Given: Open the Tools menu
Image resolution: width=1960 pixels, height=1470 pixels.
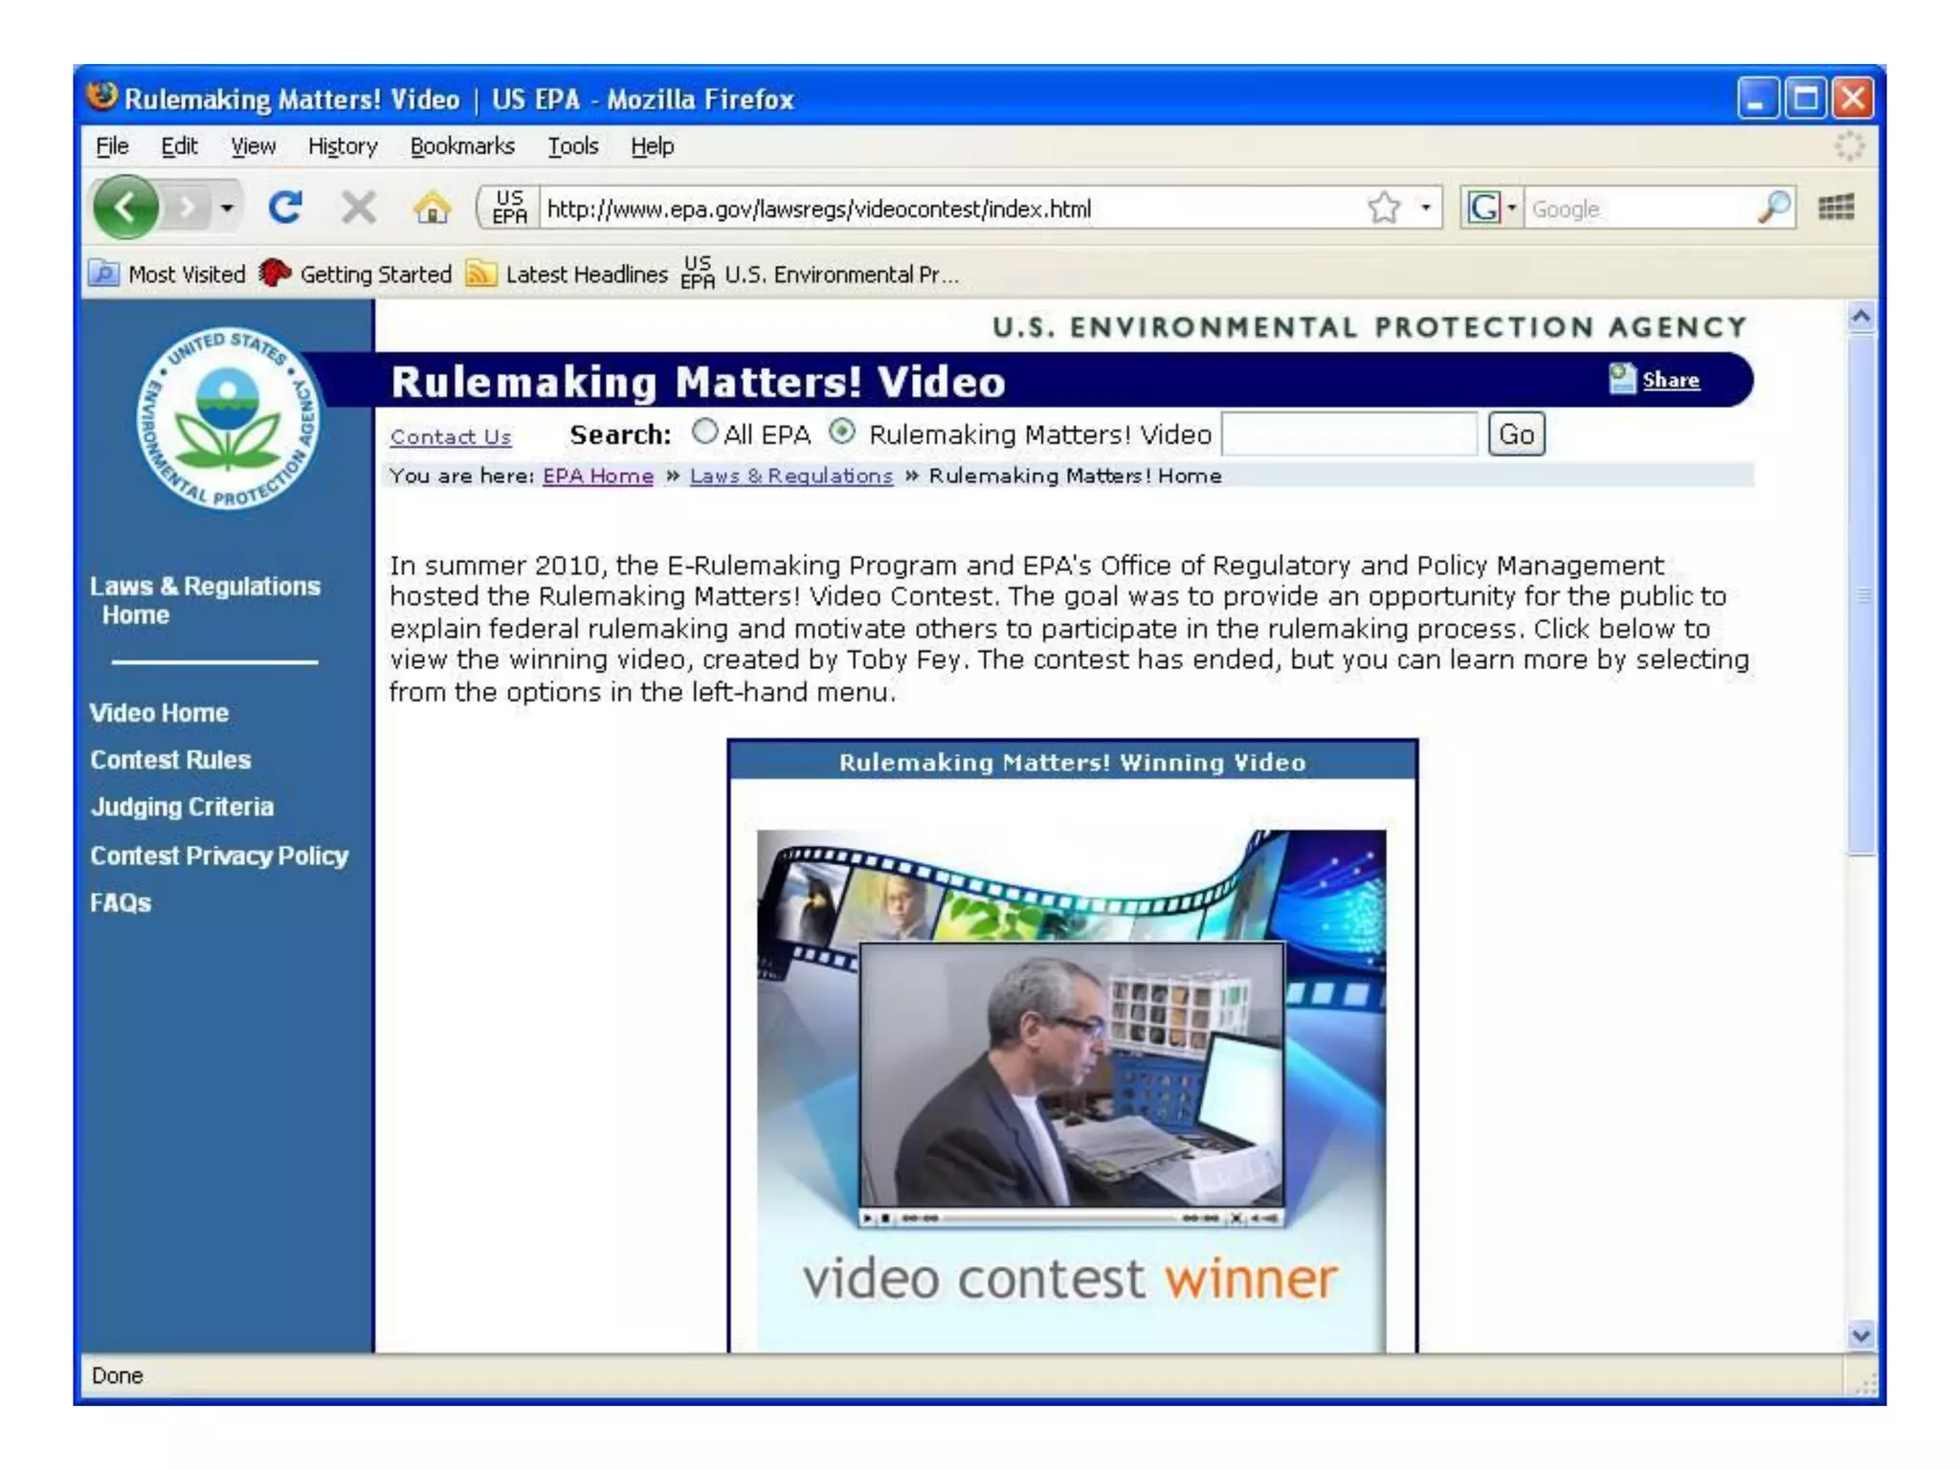Looking at the screenshot, I should pyautogui.click(x=572, y=146).
